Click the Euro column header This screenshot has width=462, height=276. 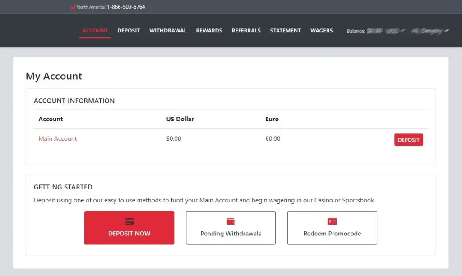click(x=272, y=119)
